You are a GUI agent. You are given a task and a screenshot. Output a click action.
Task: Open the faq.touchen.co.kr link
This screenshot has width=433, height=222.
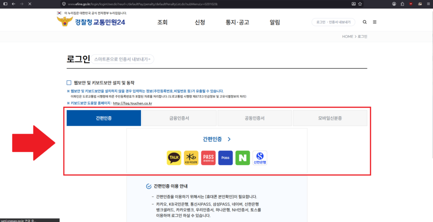click(132, 103)
